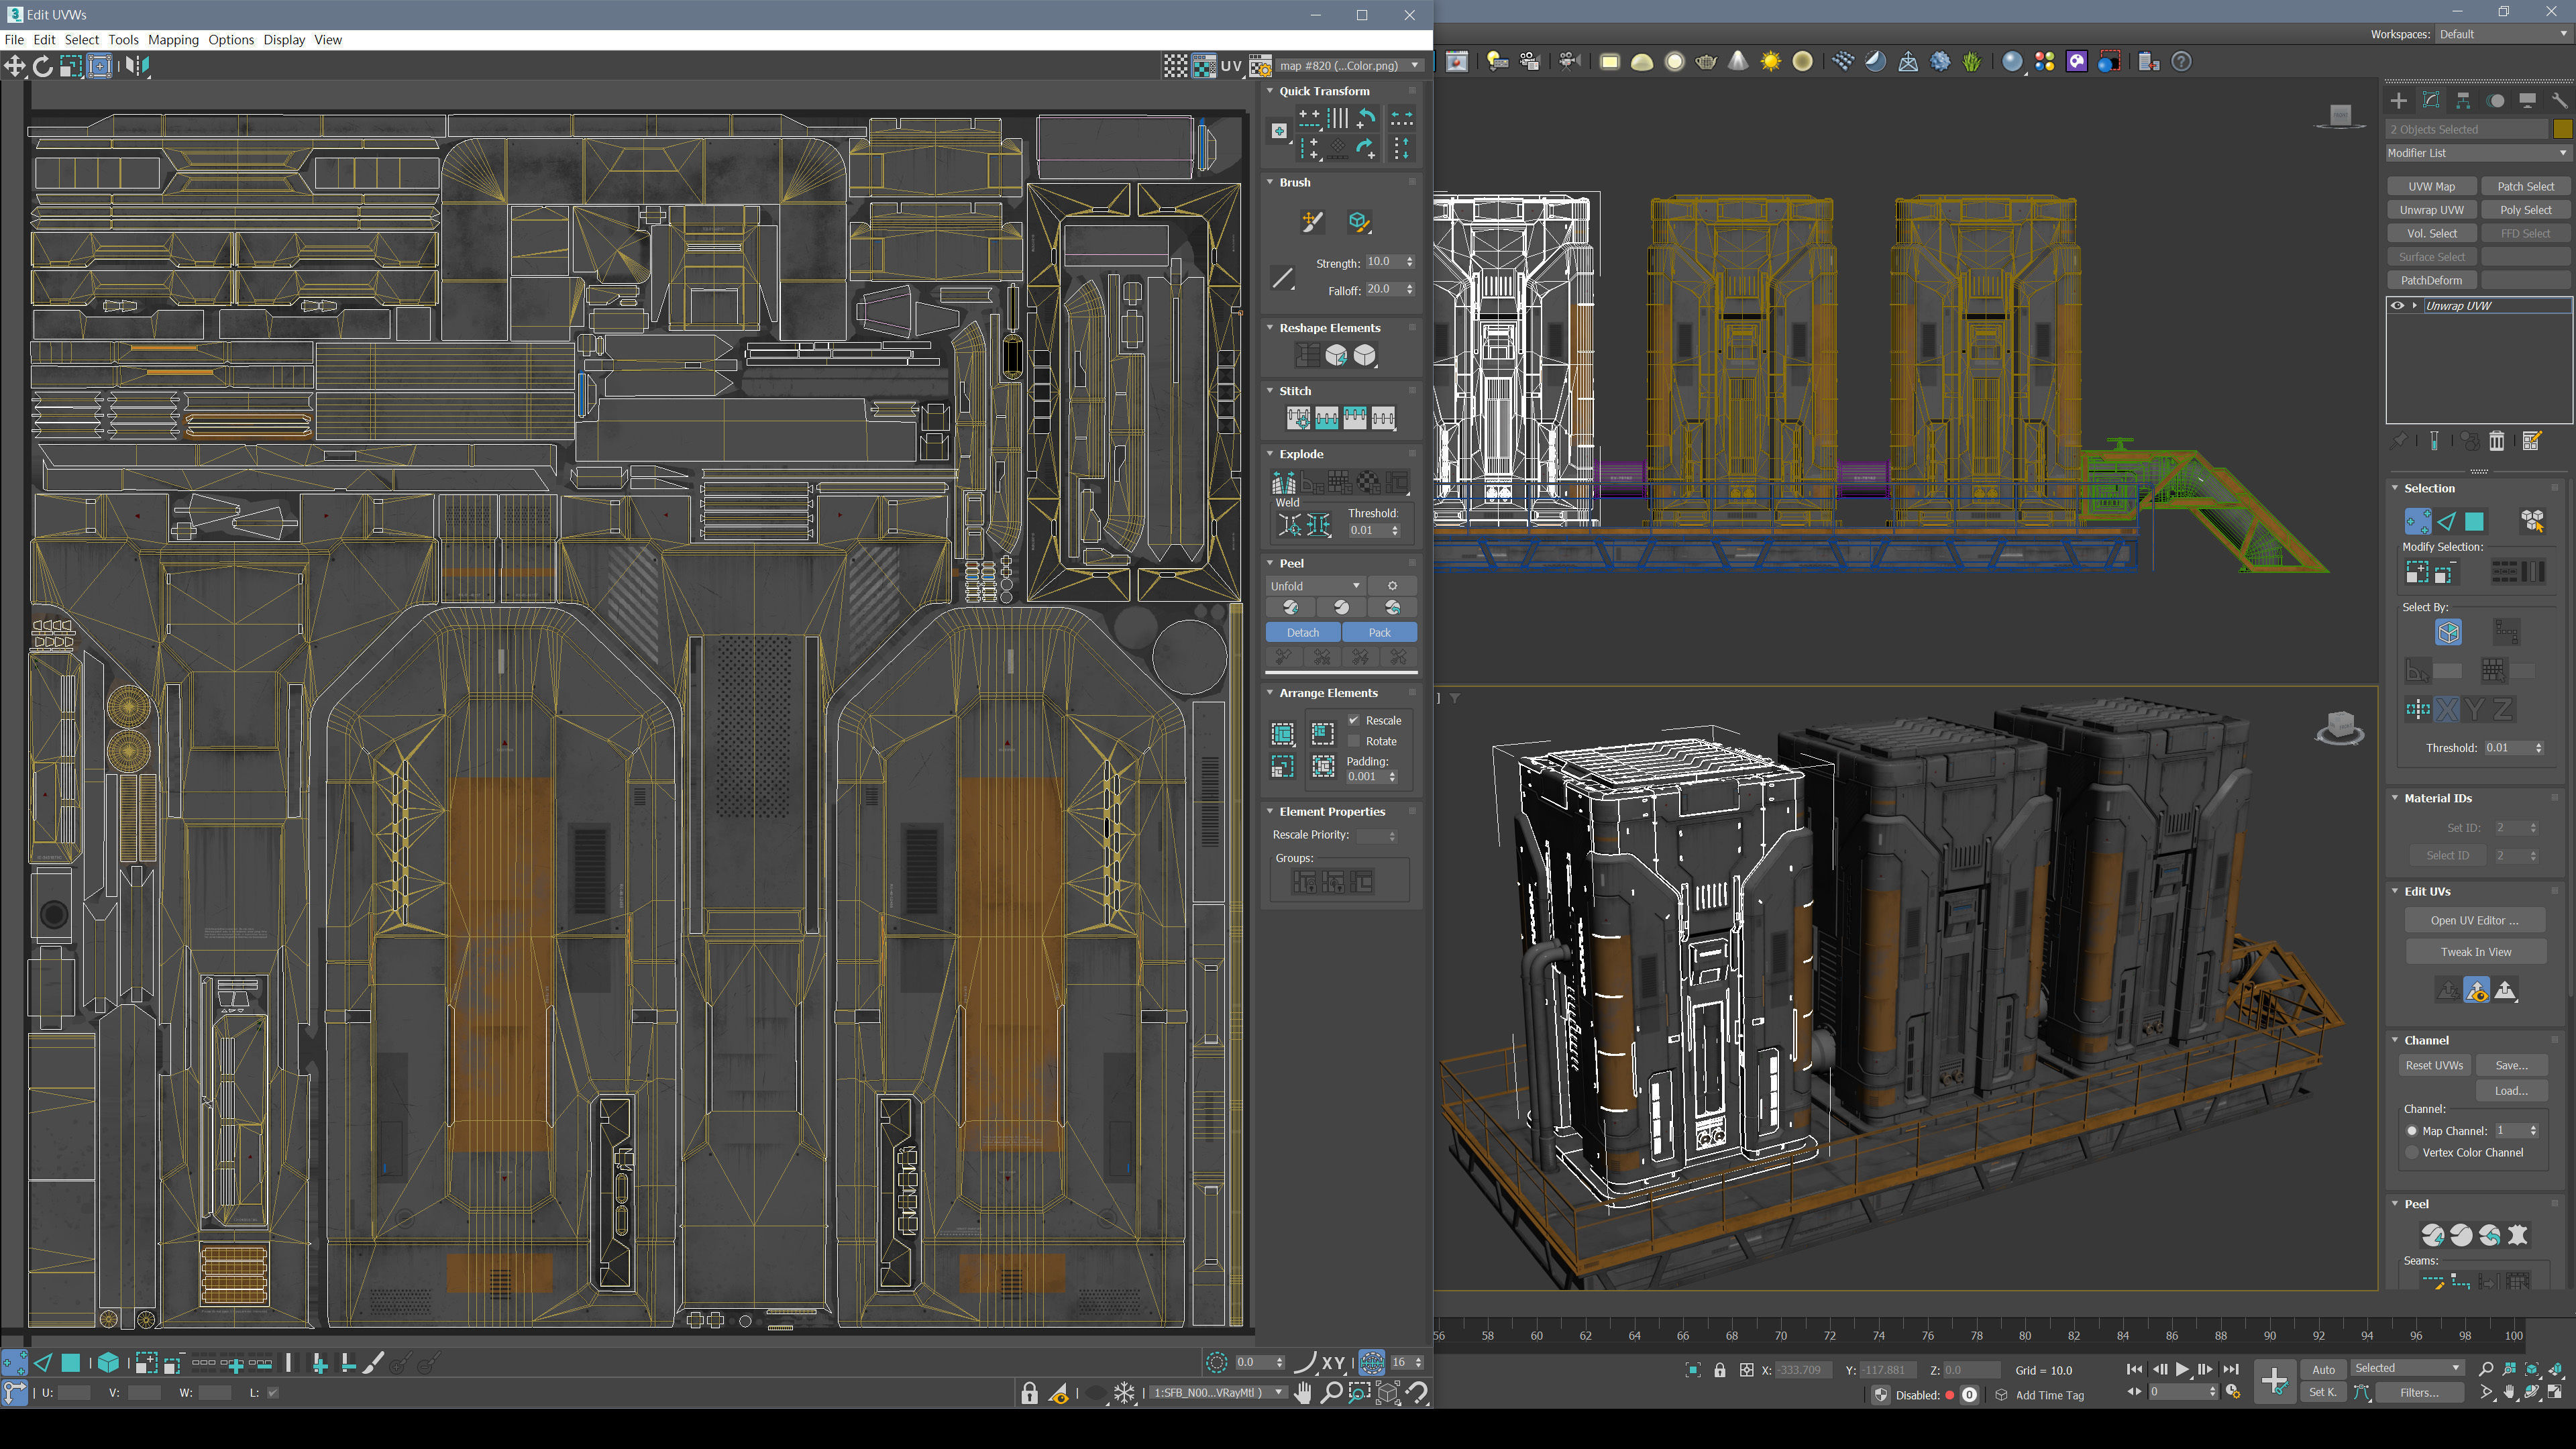This screenshot has height=1449, width=2576.
Task: Toggle the lock selection padlock in editor
Action: coord(1029,1392)
